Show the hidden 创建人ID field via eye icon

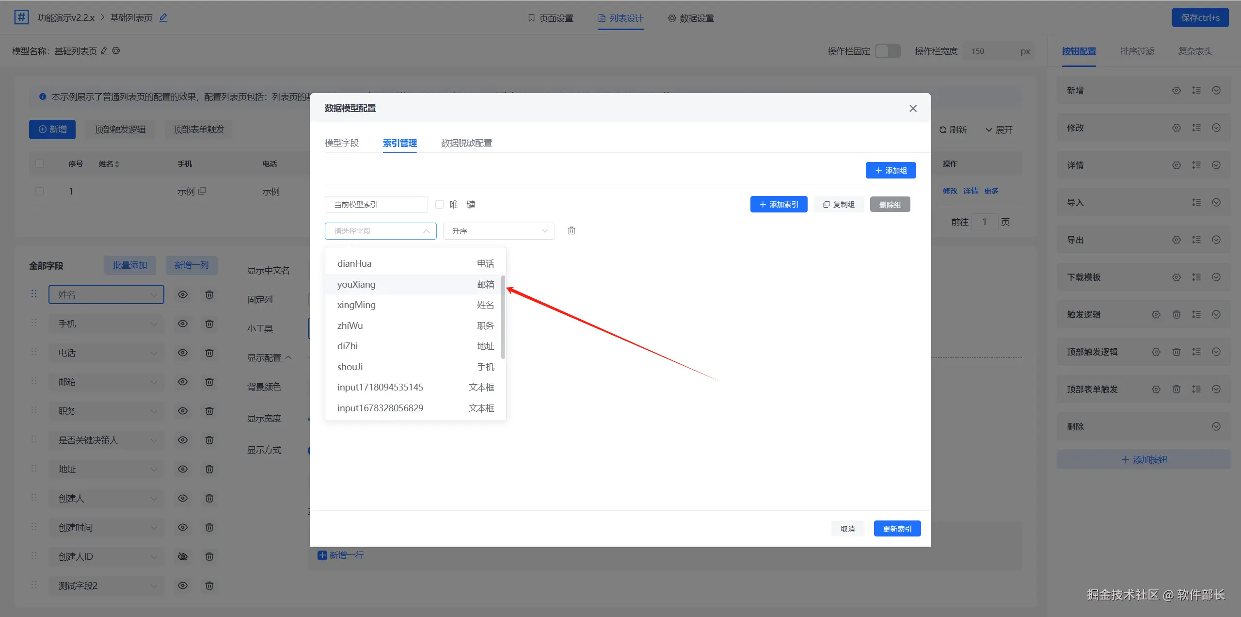pos(183,556)
